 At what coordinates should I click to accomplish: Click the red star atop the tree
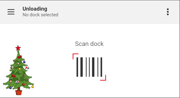(x=18, y=48)
